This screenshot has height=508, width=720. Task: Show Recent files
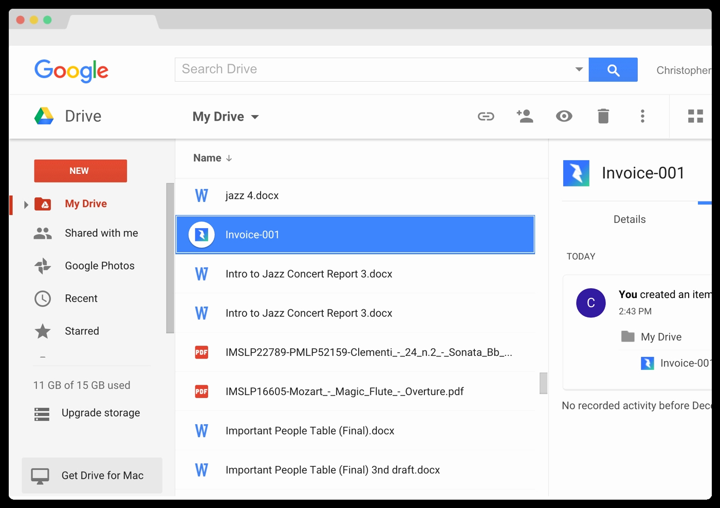(81, 298)
